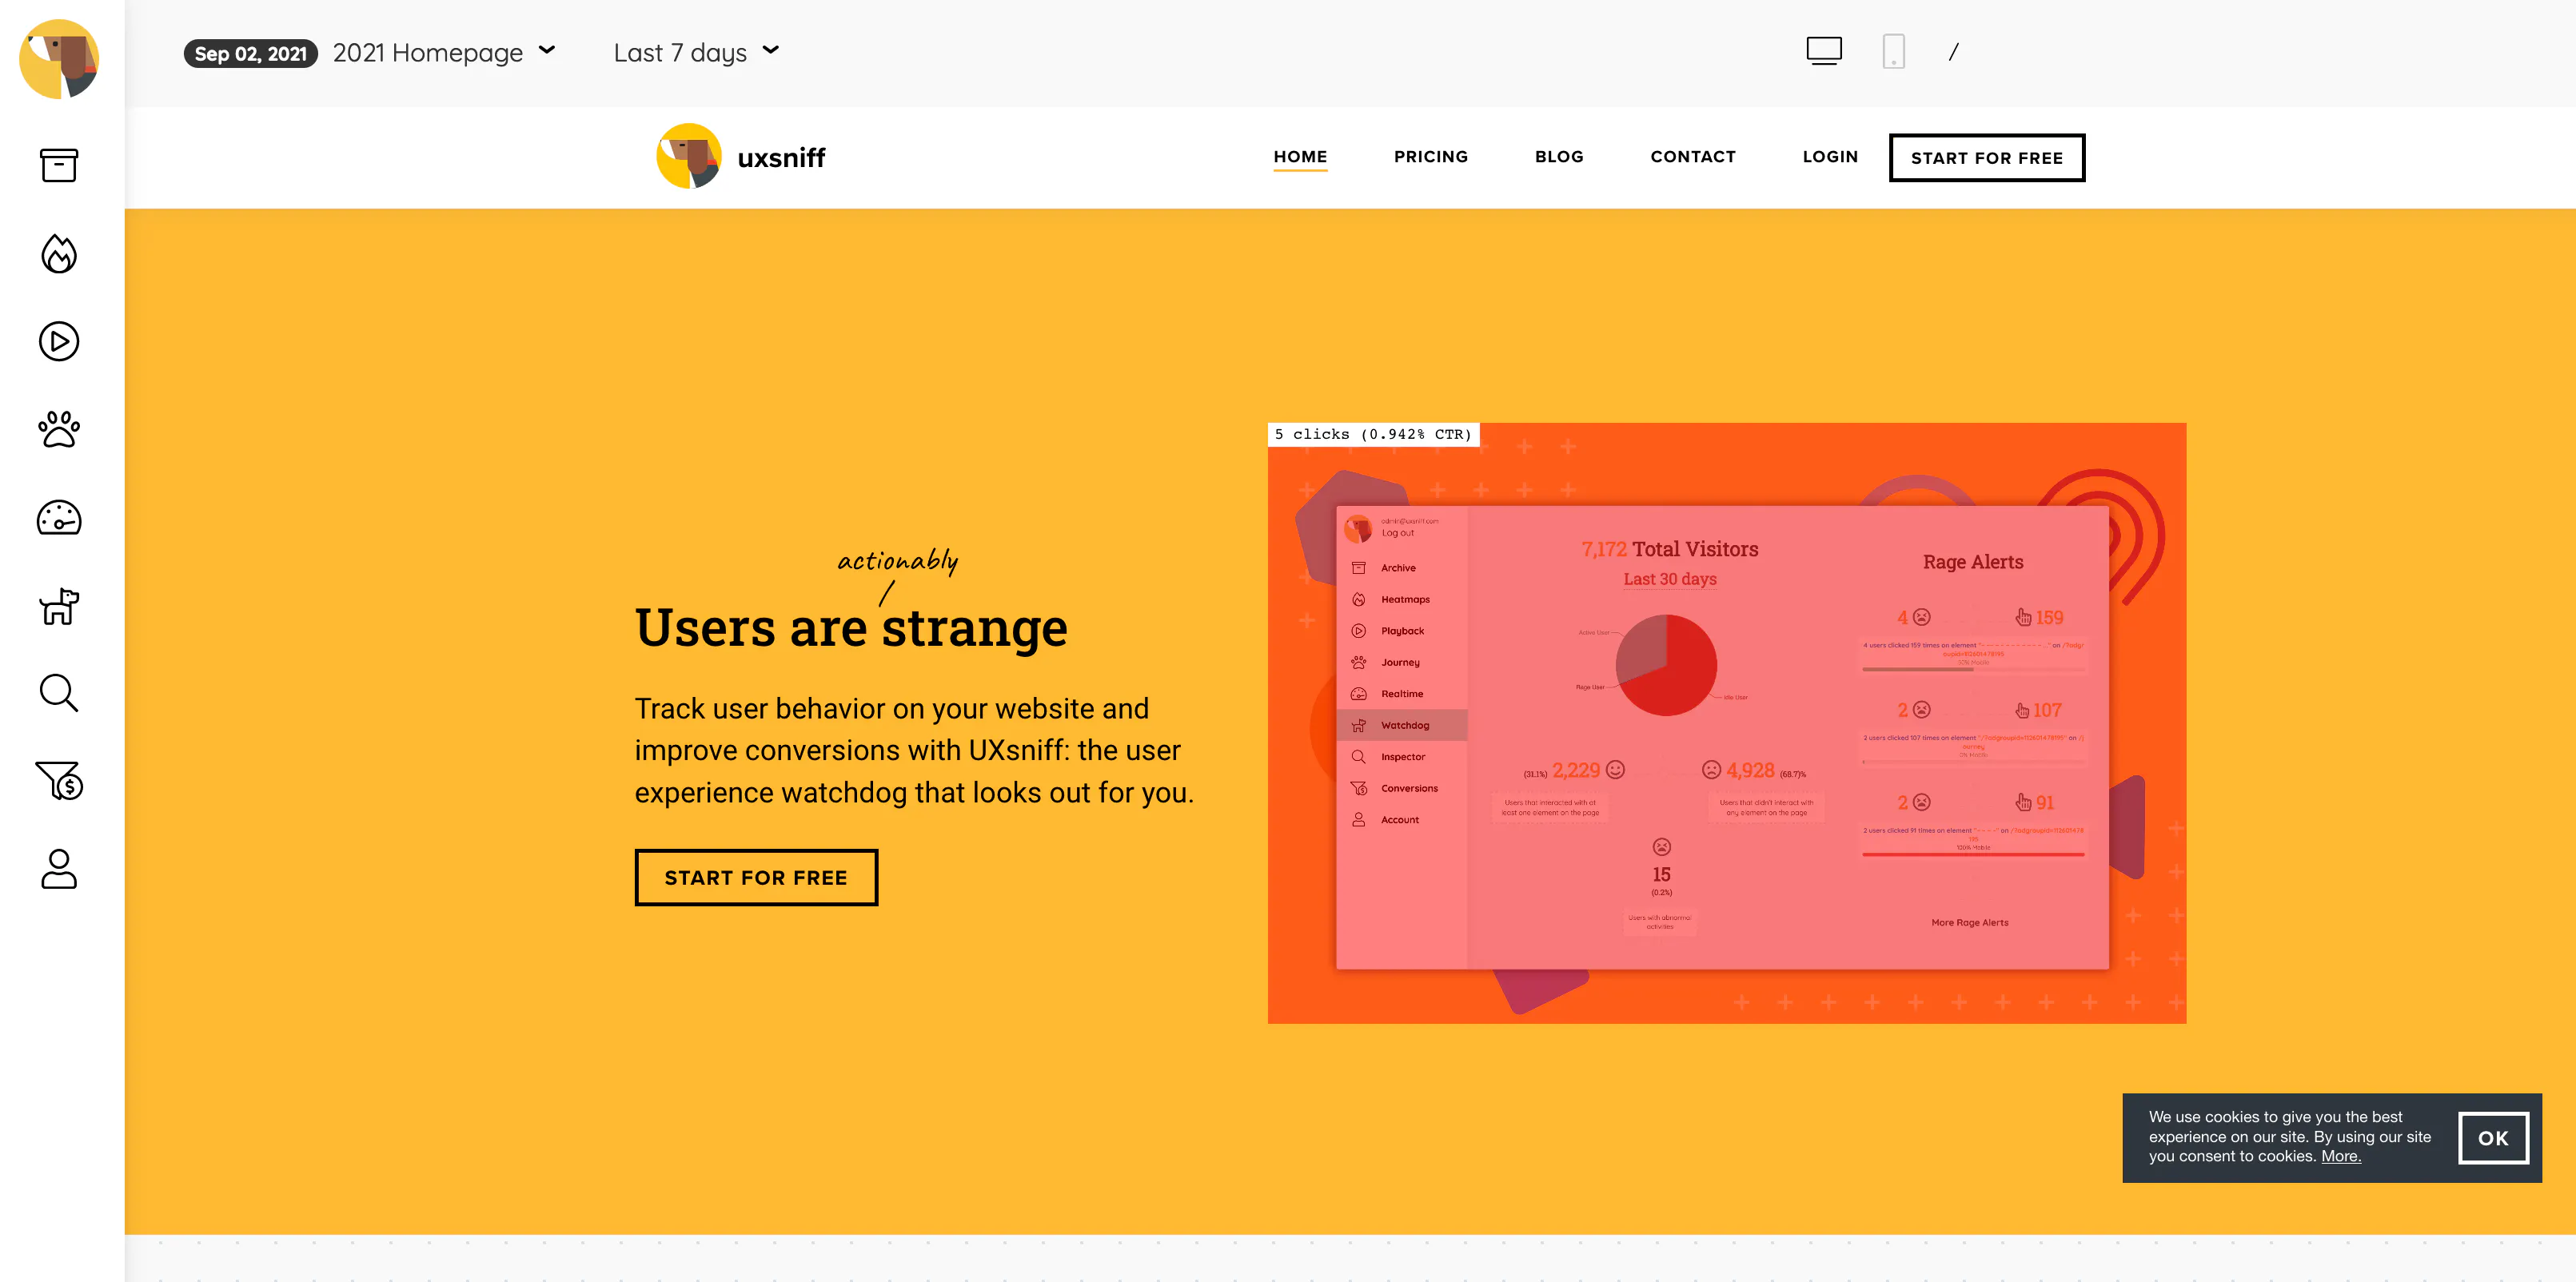Go to the BLOG menu item
2576x1282 pixels.
tap(1559, 157)
